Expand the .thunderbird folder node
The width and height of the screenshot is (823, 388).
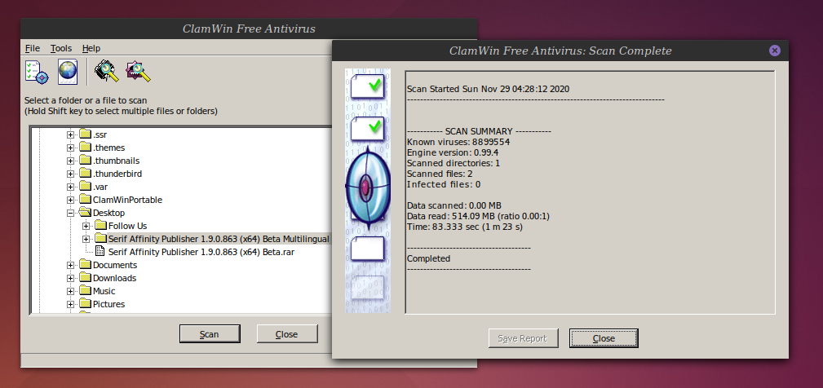pos(70,174)
